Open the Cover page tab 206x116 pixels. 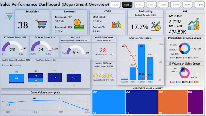point(115,5)
